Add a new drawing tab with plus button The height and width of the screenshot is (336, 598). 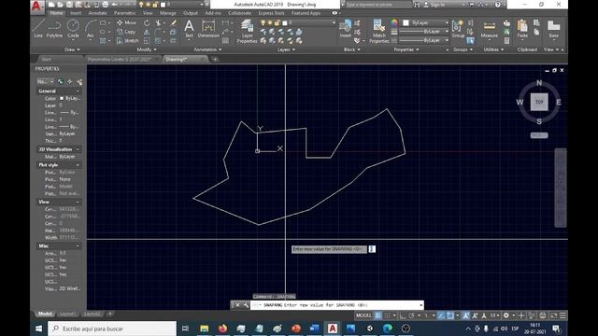[x=215, y=60]
